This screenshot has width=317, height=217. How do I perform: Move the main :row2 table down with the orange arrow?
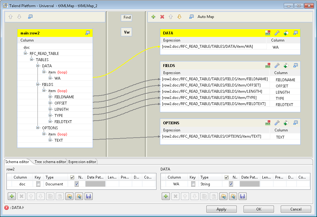[x=19, y=17]
